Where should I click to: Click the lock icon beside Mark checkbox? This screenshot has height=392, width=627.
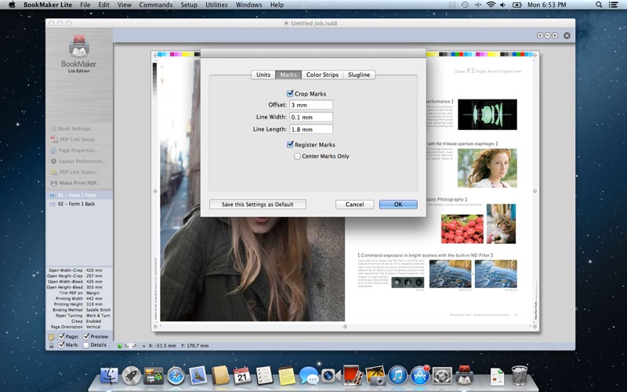point(52,345)
